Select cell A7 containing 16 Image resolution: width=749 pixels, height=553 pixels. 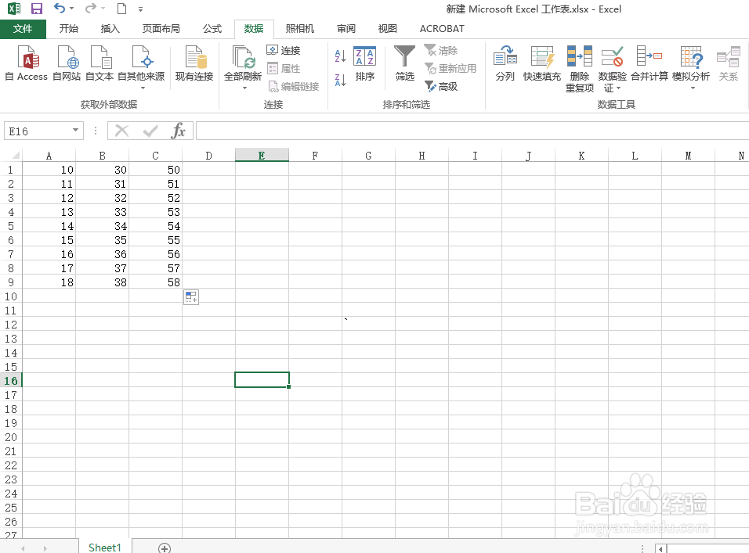click(x=49, y=254)
